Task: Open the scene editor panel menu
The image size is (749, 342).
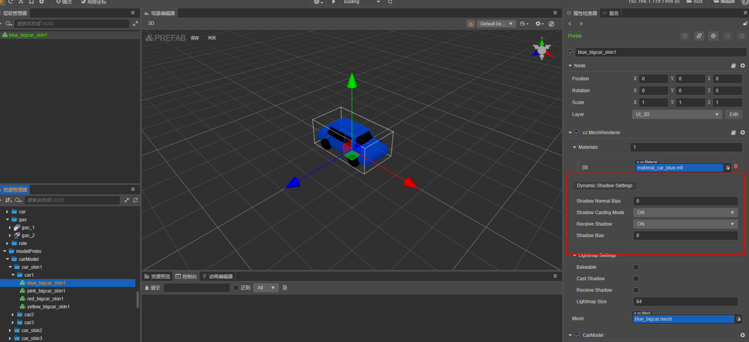Action: point(555,13)
